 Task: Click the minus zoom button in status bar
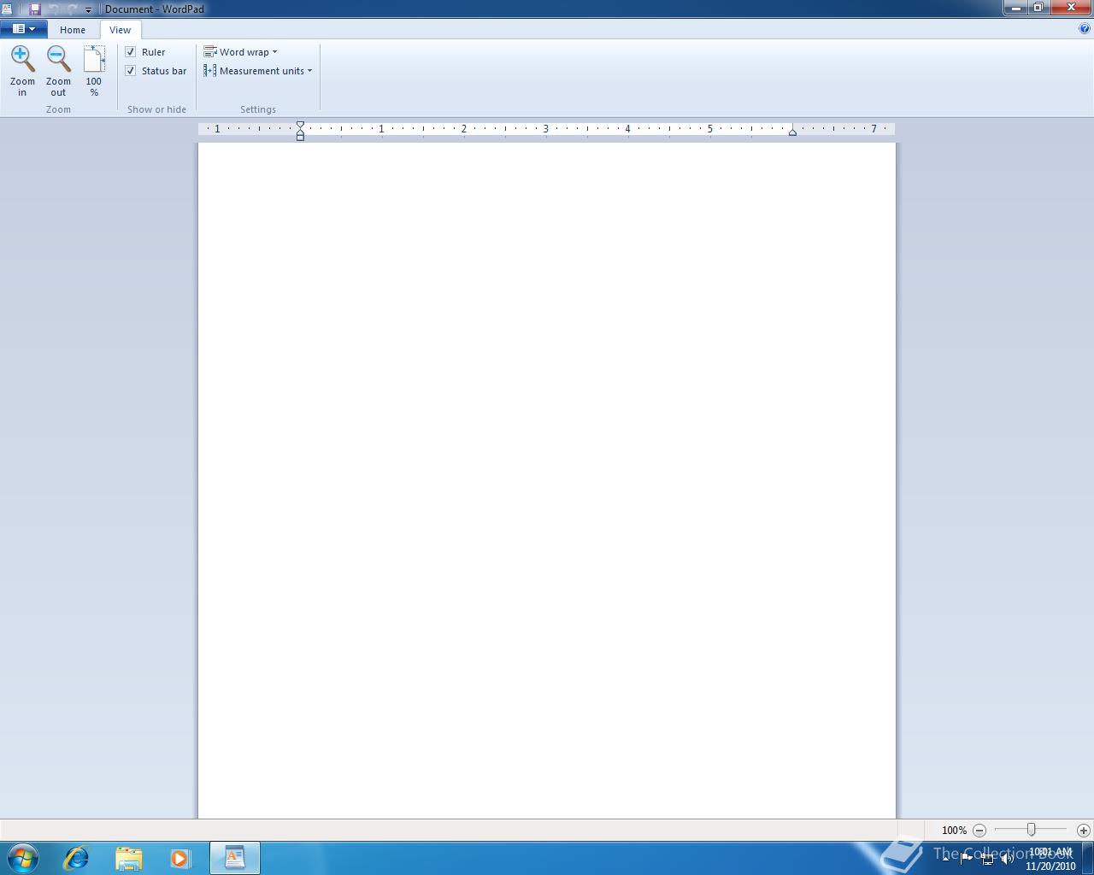click(x=979, y=831)
